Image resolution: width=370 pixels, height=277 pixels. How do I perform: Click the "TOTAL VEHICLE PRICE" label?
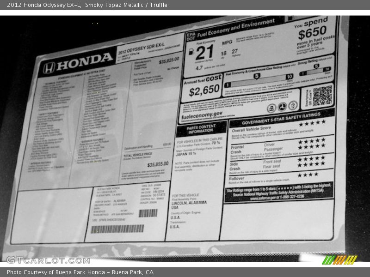138,155
